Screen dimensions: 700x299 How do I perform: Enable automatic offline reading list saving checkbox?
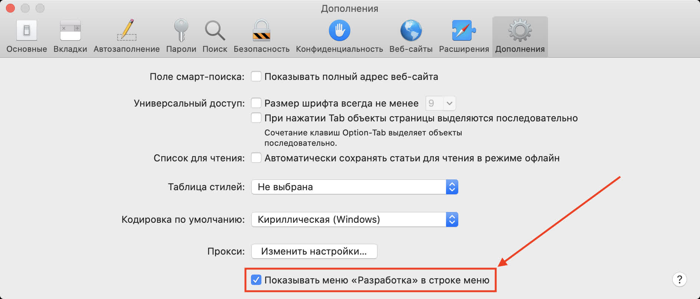pos(256,158)
